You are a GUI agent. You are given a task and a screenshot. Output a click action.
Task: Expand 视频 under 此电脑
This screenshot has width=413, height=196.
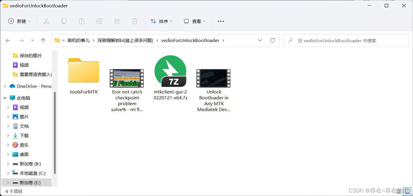(x=8, y=107)
